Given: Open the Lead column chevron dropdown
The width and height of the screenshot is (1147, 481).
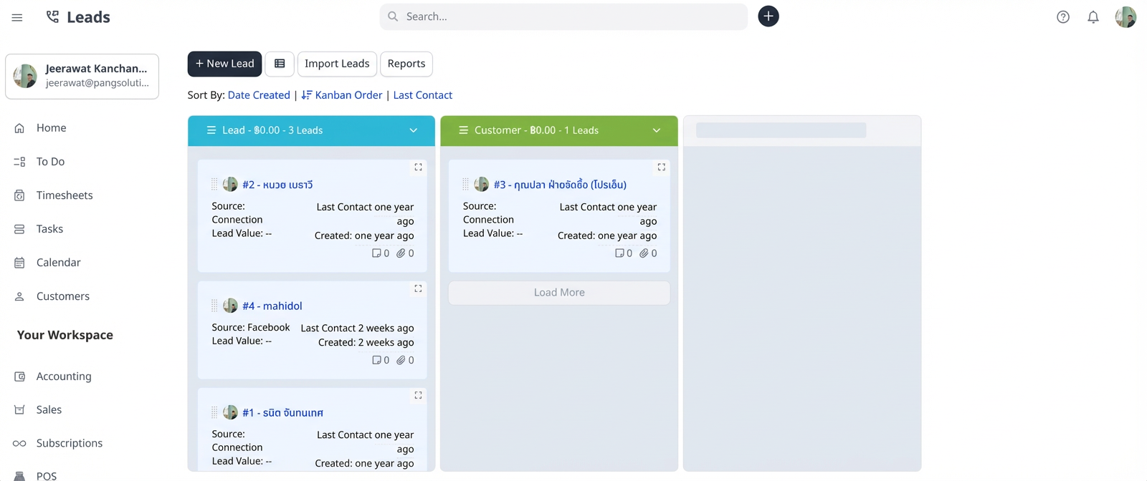Looking at the screenshot, I should [414, 130].
